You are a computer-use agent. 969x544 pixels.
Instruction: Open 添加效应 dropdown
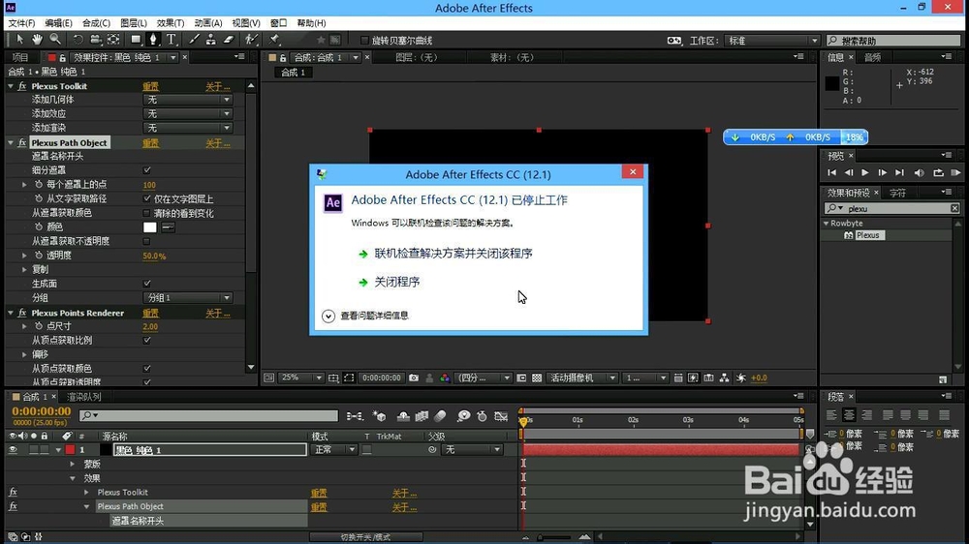click(x=188, y=113)
